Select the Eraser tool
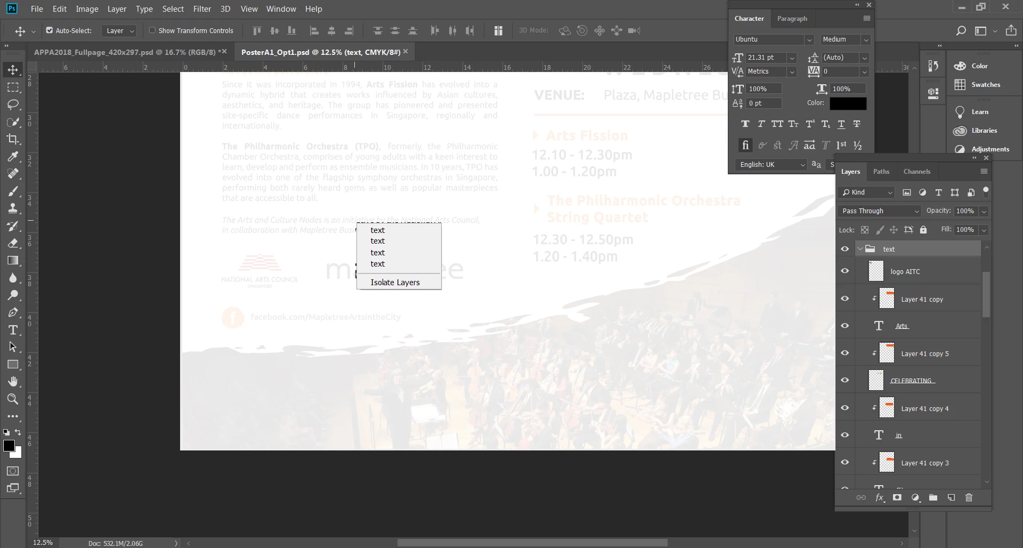This screenshot has width=1023, height=548. [x=13, y=243]
